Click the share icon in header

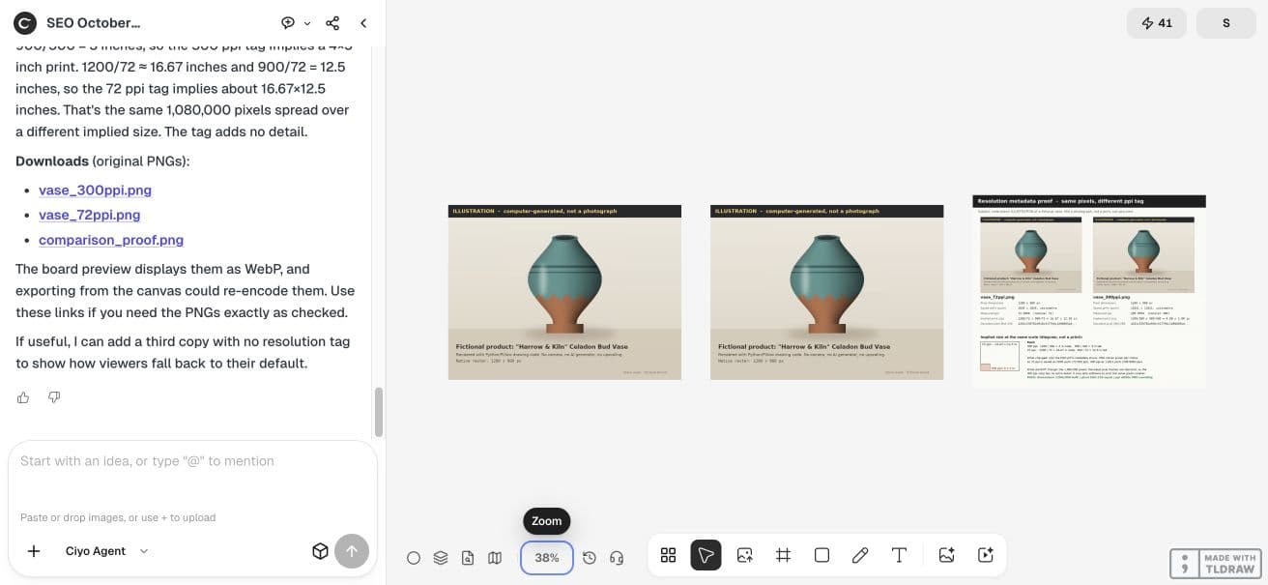(332, 22)
